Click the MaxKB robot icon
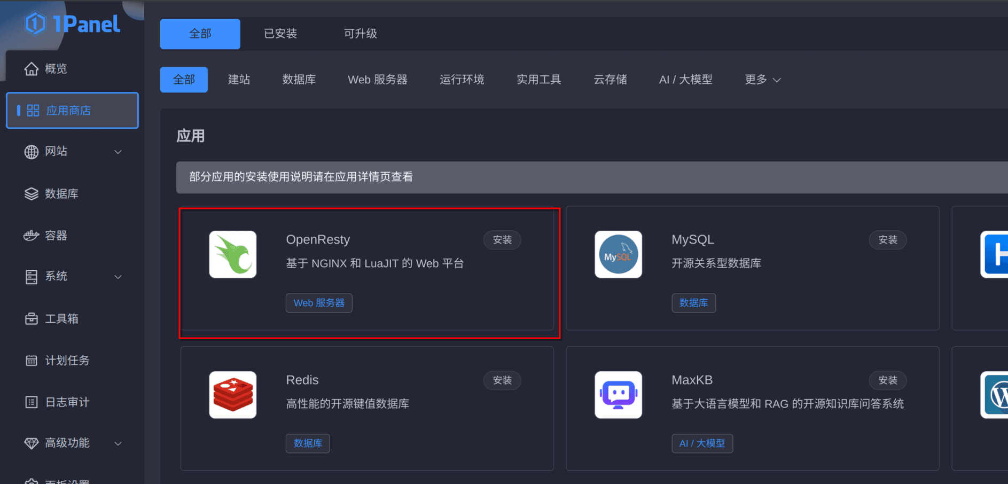The width and height of the screenshot is (1008, 484). [618, 395]
